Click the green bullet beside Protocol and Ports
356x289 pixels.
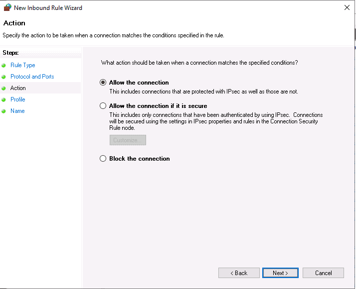coord(3,77)
